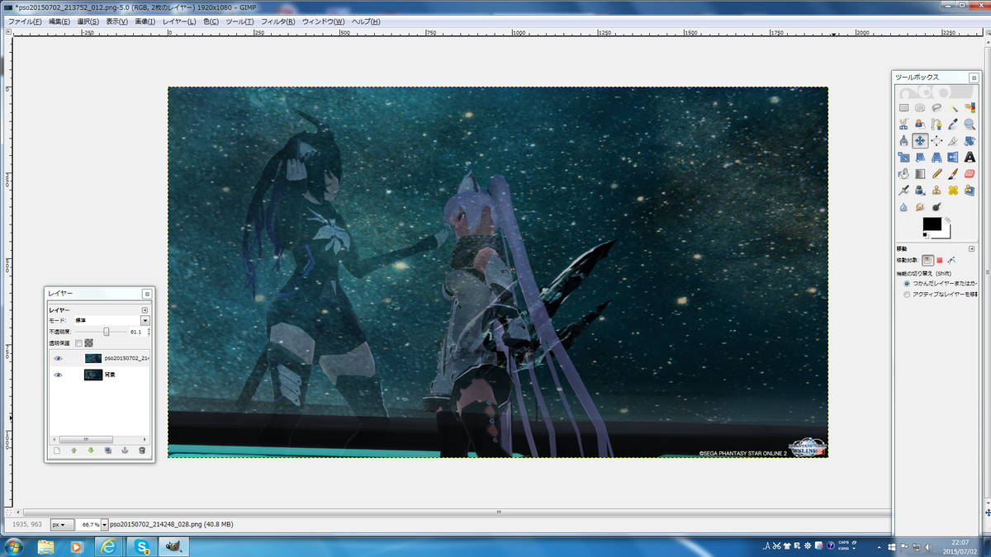Select the Bucket Fill tool
This screenshot has width=991, height=557.
tap(903, 174)
